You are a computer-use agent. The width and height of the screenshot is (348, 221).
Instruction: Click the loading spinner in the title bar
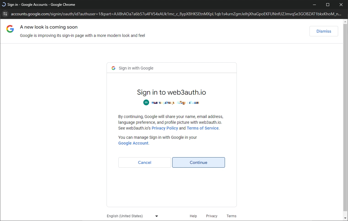(4, 5)
